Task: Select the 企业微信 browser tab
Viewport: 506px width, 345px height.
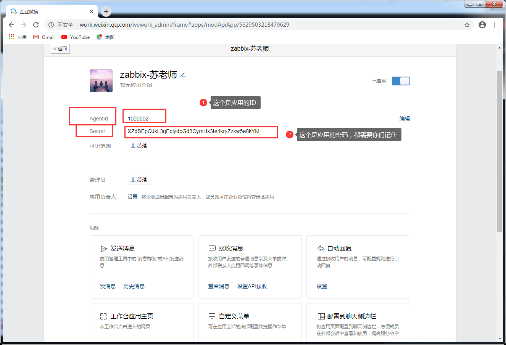Action: click(52, 11)
